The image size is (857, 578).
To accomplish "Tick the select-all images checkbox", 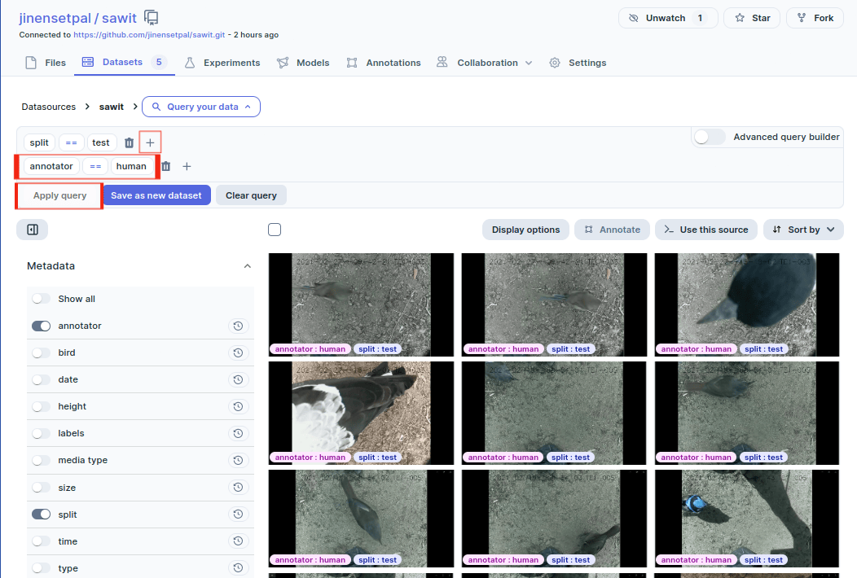I will pyautogui.click(x=275, y=230).
